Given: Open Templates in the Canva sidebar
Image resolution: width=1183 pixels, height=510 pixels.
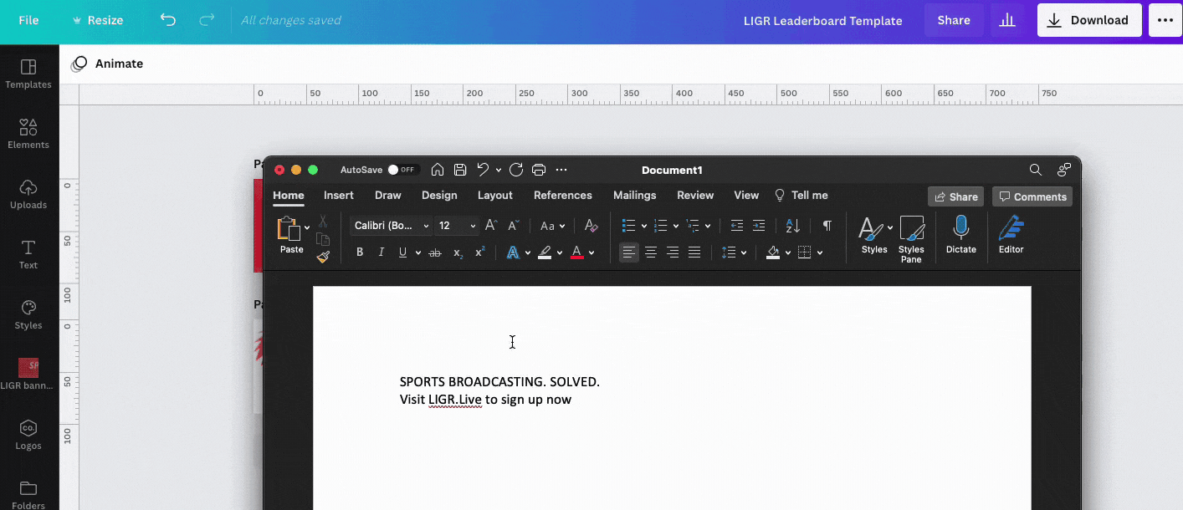Looking at the screenshot, I should [28, 74].
